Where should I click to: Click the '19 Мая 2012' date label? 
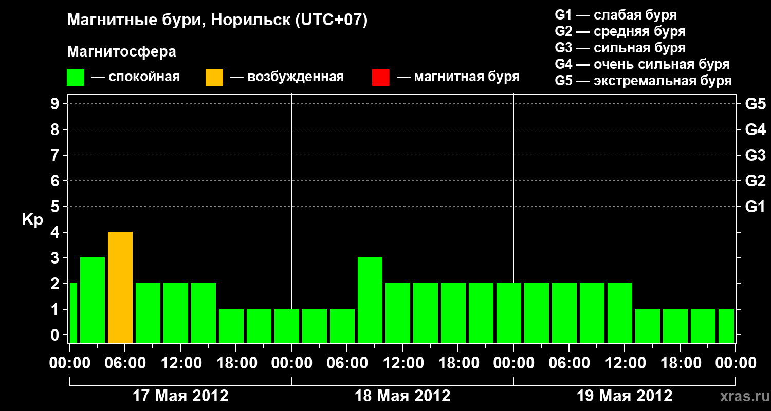[625, 396]
